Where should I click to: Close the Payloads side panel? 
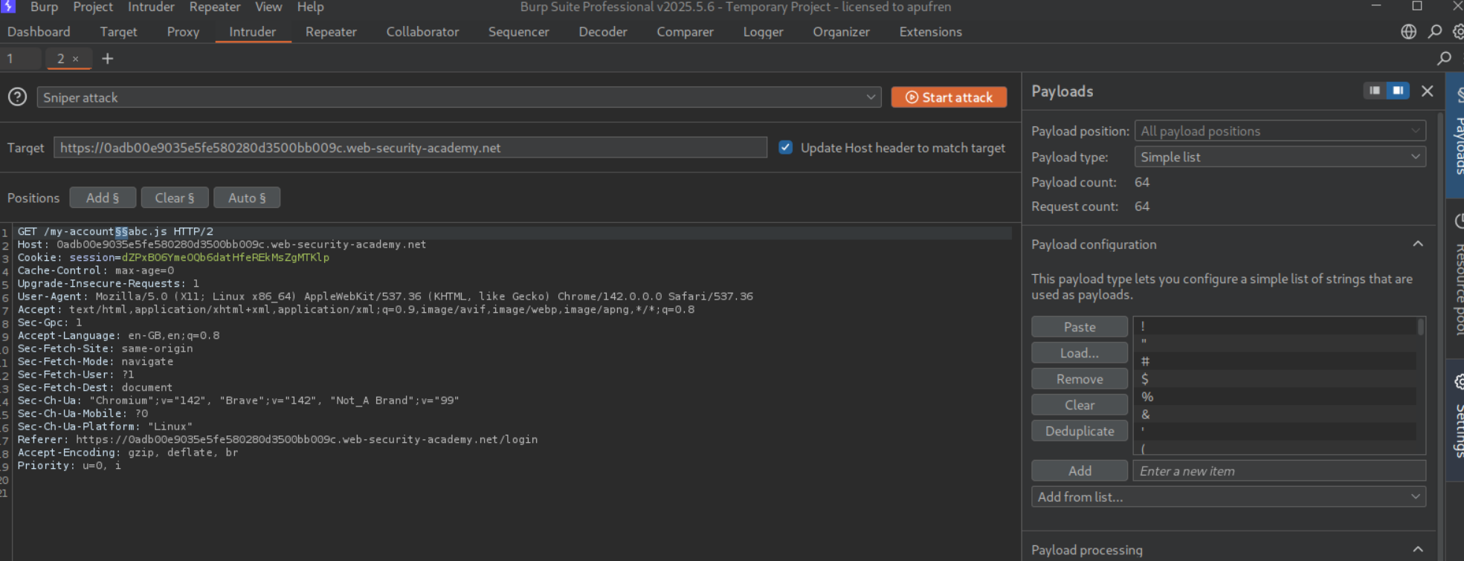pos(1427,91)
